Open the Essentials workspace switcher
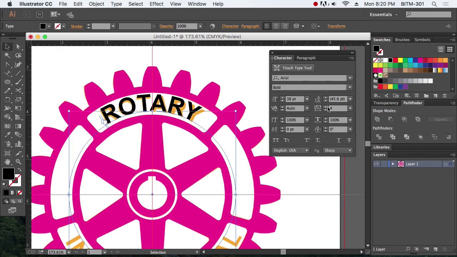This screenshot has width=457, height=257. pos(384,15)
